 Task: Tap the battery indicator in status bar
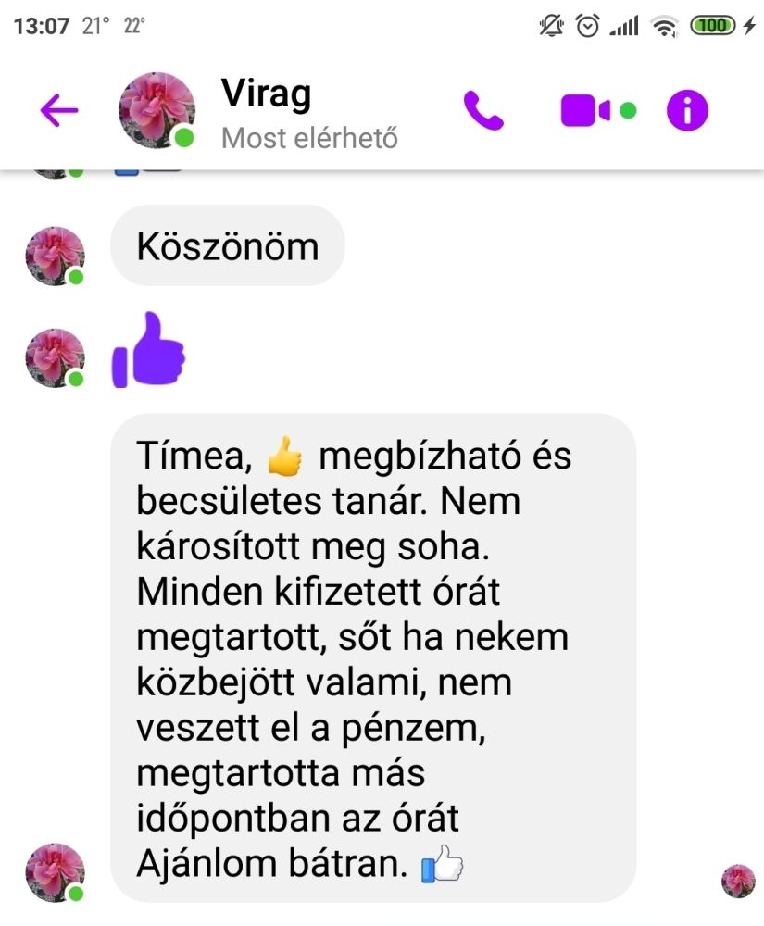point(713,25)
